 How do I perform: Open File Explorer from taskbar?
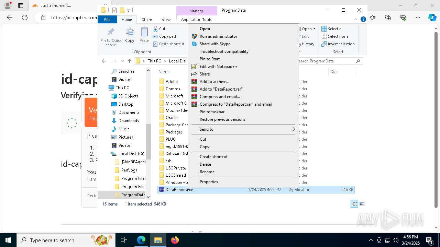coord(158,240)
